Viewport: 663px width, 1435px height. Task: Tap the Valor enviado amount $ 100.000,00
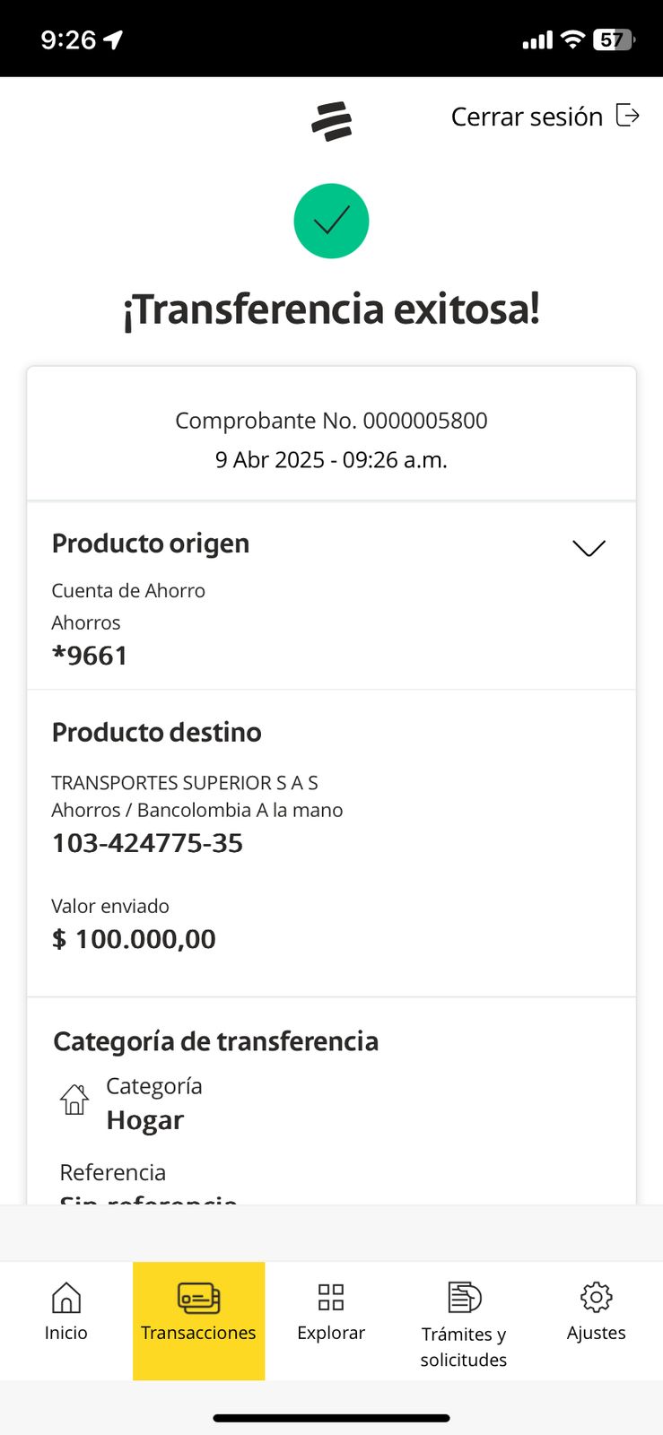tap(135, 939)
